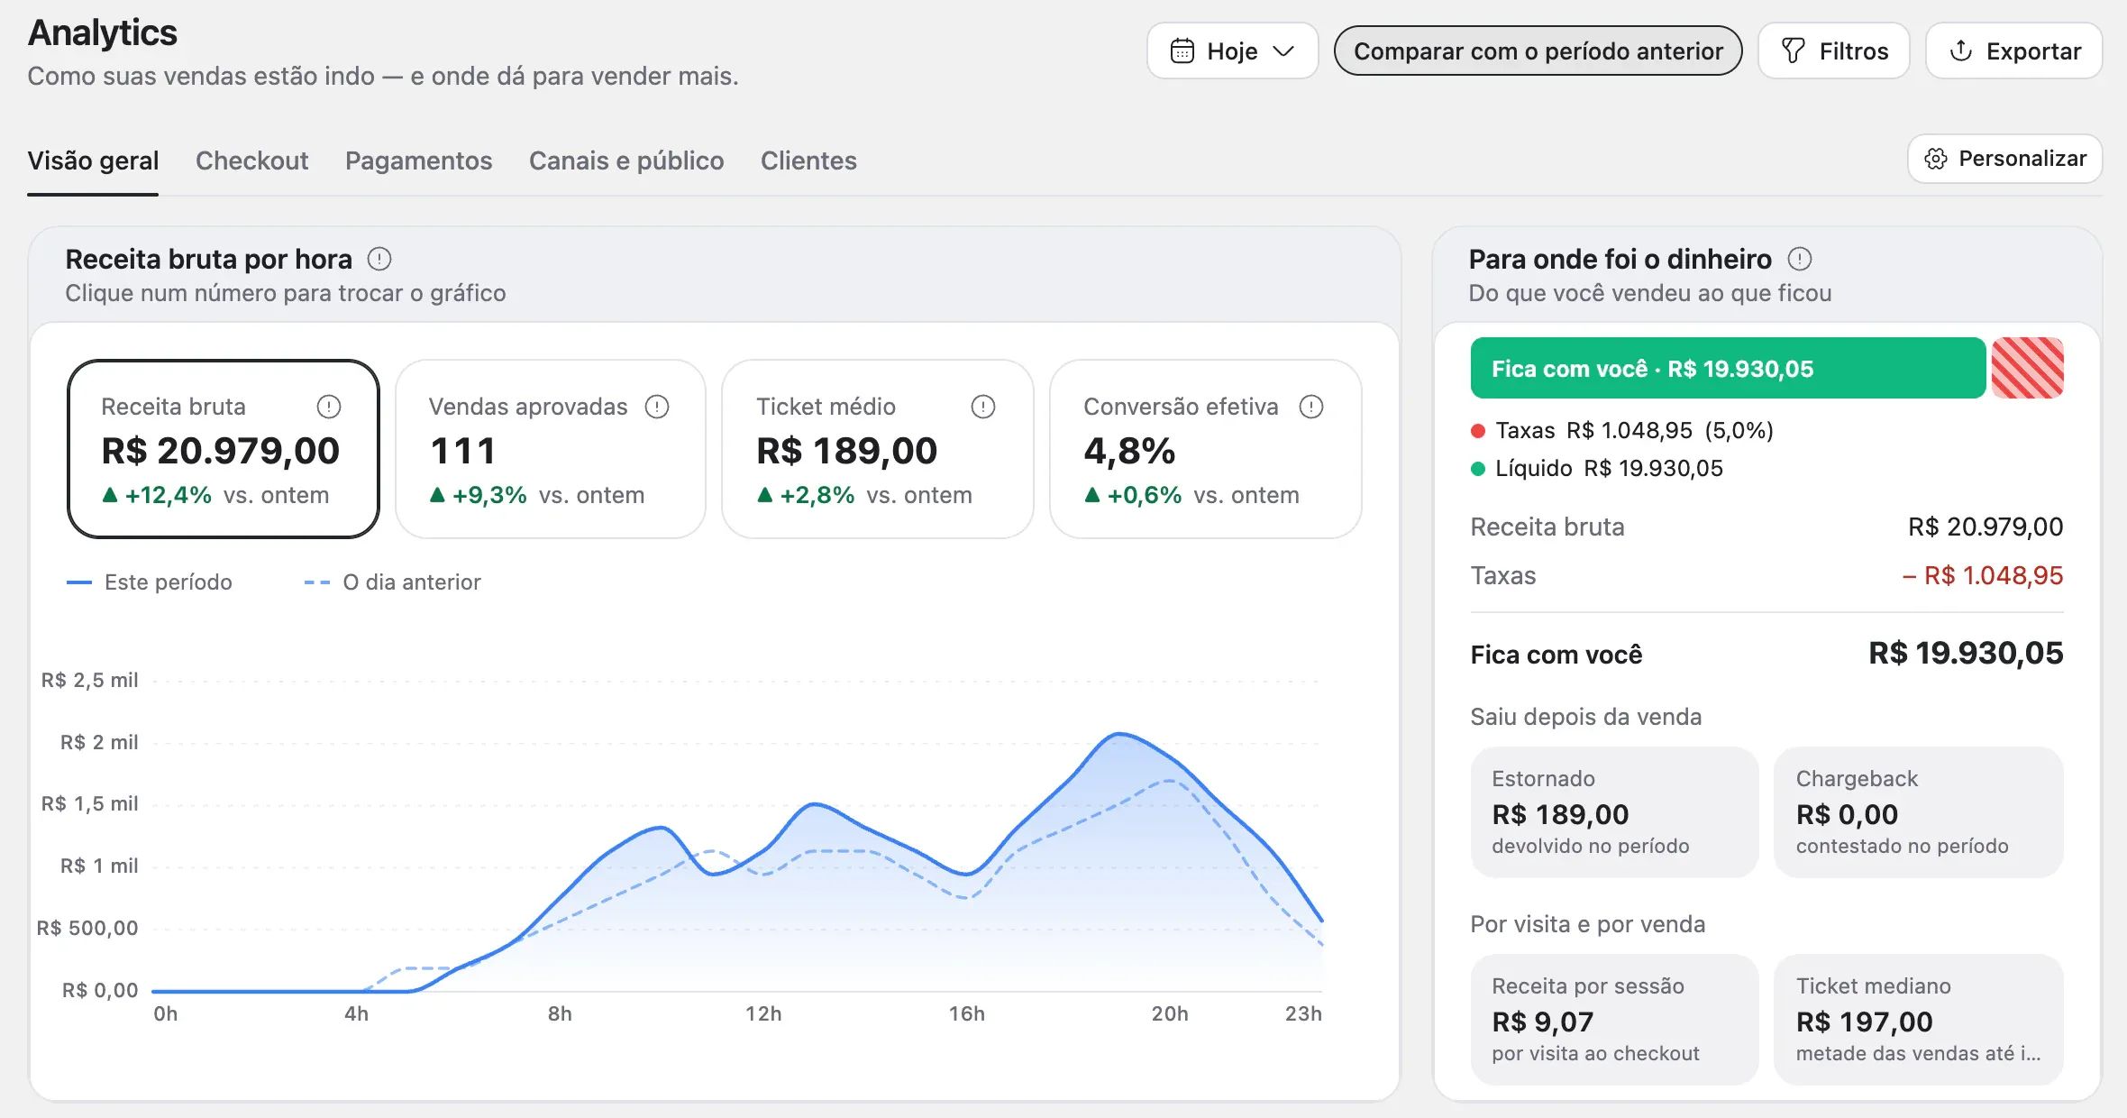Show info for Vendas aprovadas card
Screen dimensions: 2127x1118
pyautogui.click(x=657, y=407)
